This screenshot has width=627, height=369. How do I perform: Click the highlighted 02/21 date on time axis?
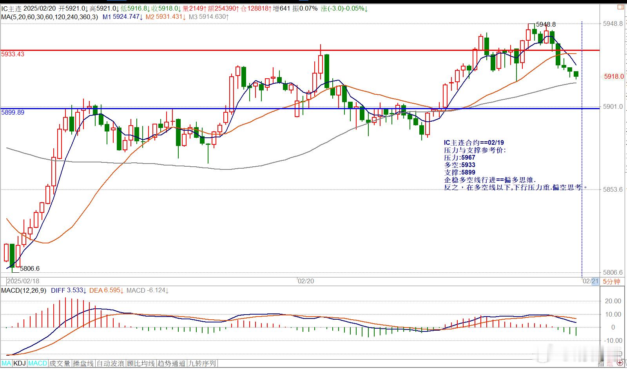[x=591, y=281]
